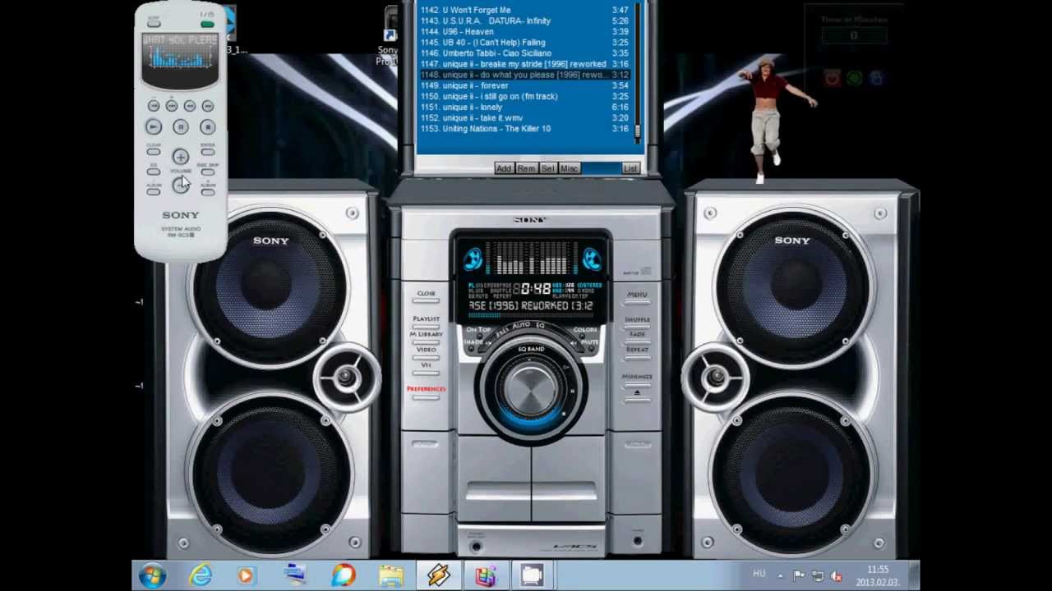Viewport: 1052px width, 591px height.
Task: Select track 1150 i still go on
Action: tap(524, 96)
